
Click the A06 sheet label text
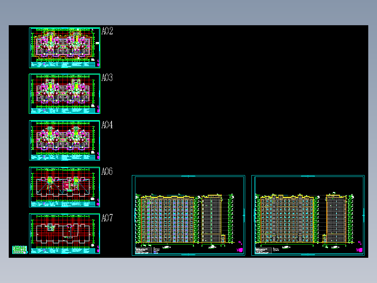[107, 172]
